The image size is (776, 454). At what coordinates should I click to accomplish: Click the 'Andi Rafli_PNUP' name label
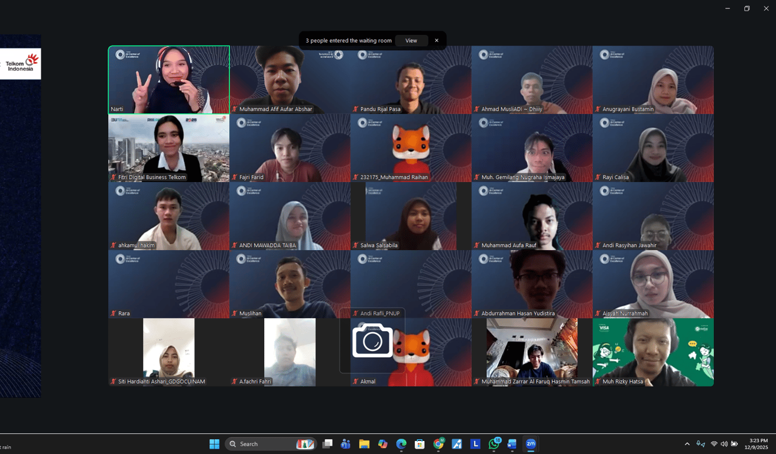coord(380,313)
